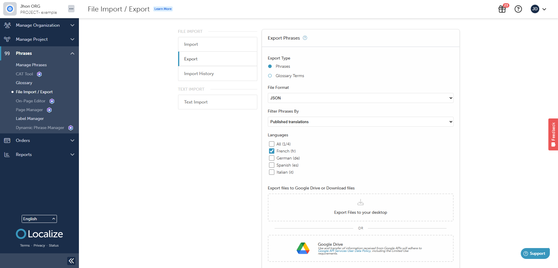558x268 pixels.
Task: Open the Filter Phrases By dropdown
Action: pyautogui.click(x=360, y=122)
